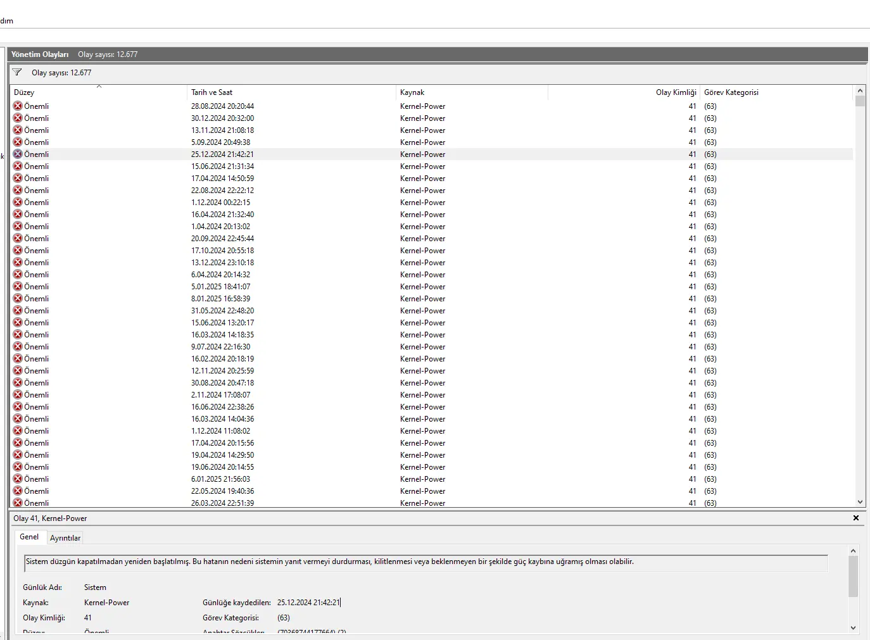
Task: Select the event dated 19.06.2024 20:14:55
Action: (x=431, y=467)
